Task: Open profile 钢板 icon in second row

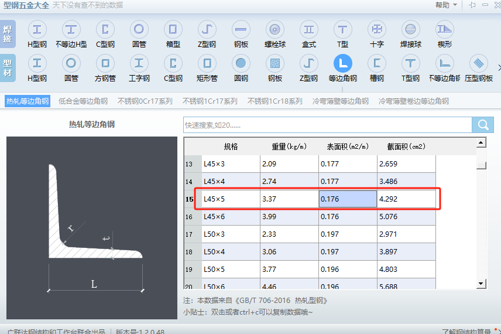Action: (x=274, y=63)
